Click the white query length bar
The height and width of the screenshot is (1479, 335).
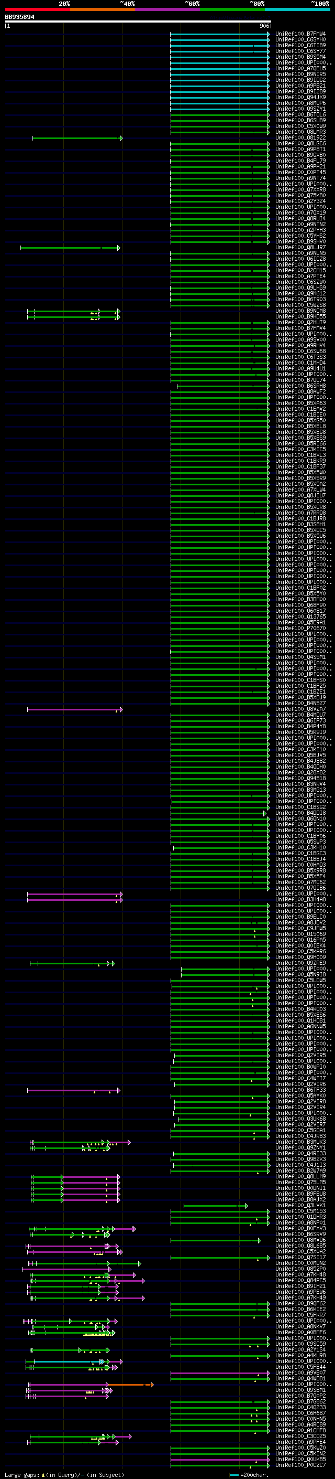tap(138, 22)
